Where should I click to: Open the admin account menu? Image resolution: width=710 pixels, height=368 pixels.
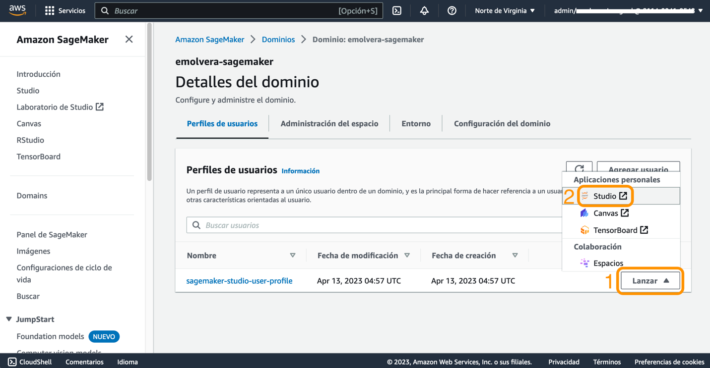point(628,10)
